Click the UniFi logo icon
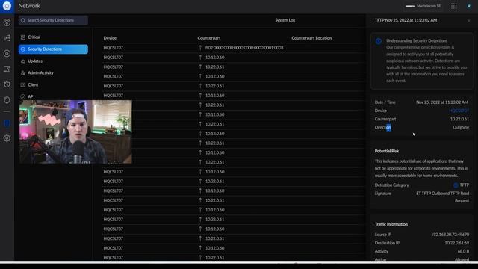This screenshot has width=478, height=269. pyautogui.click(x=7, y=6)
